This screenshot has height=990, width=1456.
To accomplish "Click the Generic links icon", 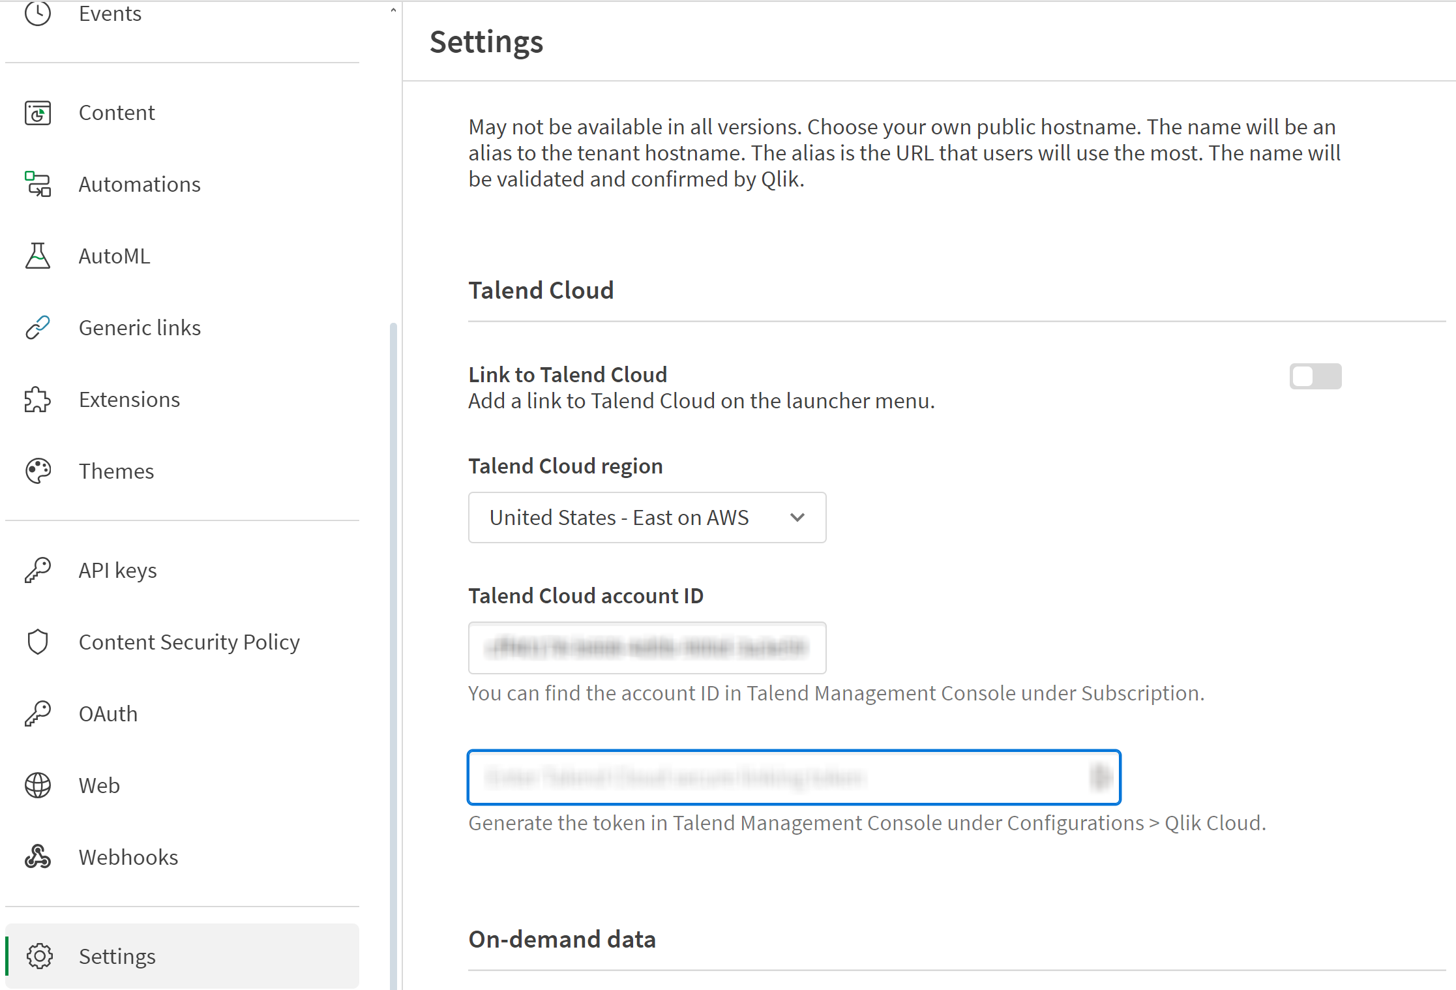I will pyautogui.click(x=37, y=327).
